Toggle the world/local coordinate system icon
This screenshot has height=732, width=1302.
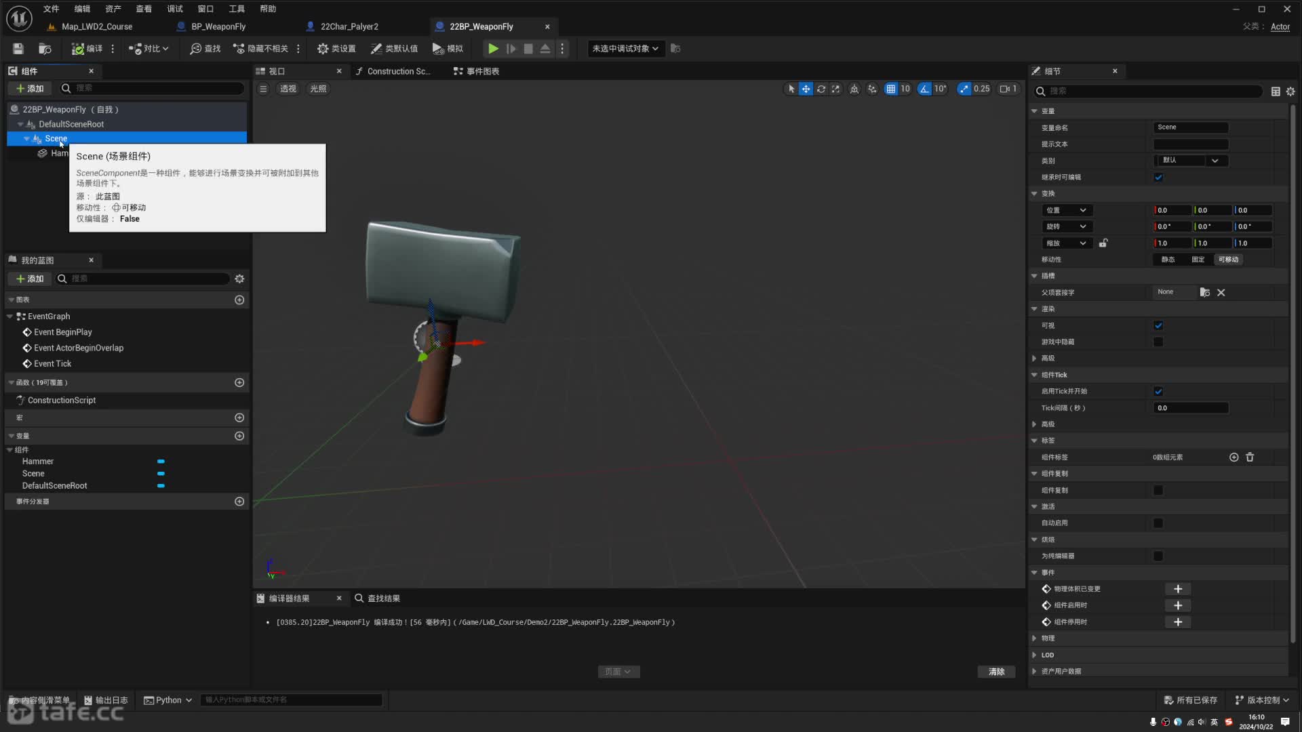[854, 89]
